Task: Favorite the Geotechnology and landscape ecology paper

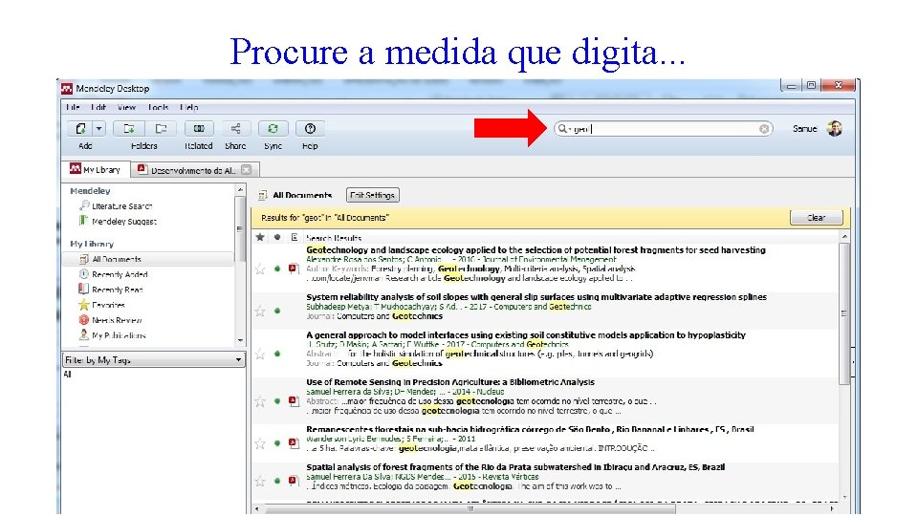Action: tap(260, 269)
